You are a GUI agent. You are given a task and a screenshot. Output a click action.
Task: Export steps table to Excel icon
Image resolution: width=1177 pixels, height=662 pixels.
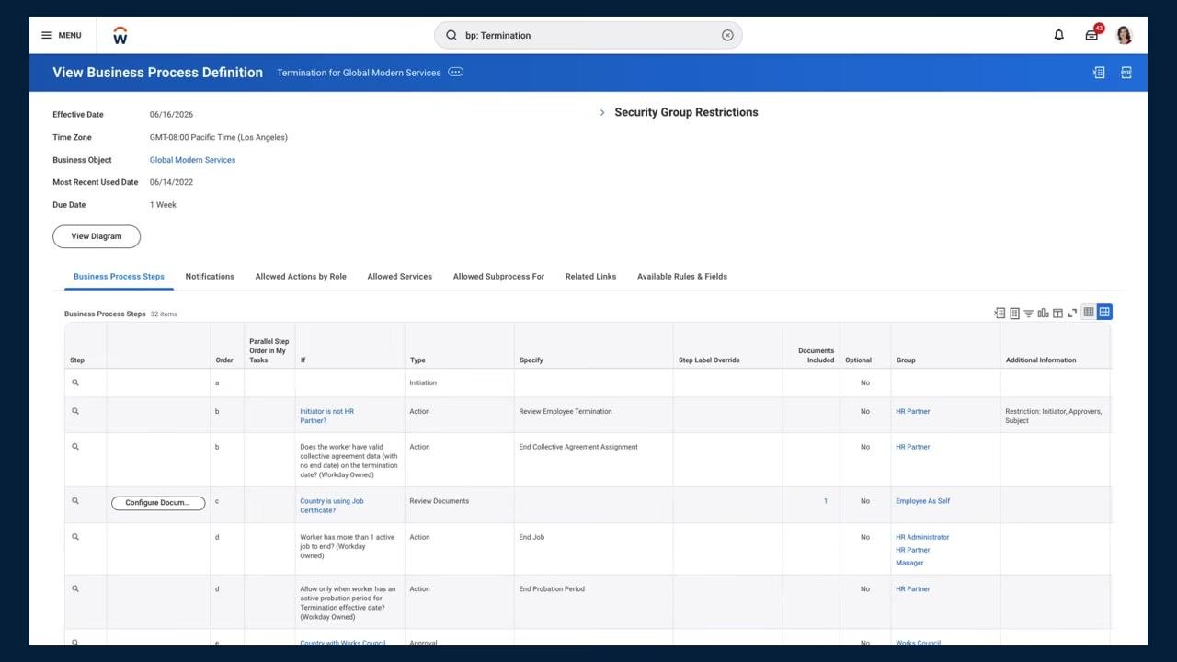click(x=1000, y=314)
